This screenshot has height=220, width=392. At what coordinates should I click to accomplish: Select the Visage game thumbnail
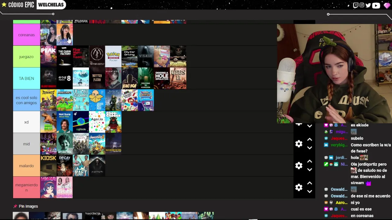coord(146,57)
